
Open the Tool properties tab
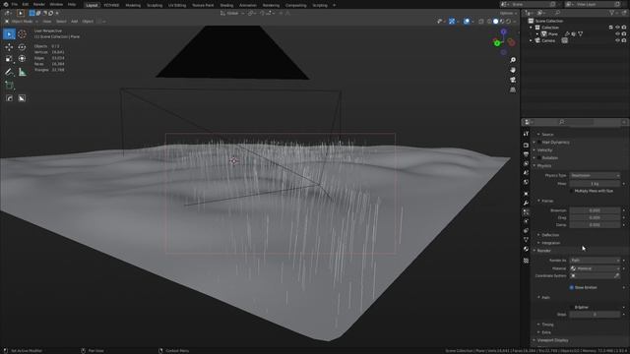coord(526,134)
